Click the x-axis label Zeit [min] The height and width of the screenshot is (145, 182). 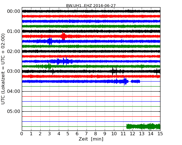tap(91, 139)
